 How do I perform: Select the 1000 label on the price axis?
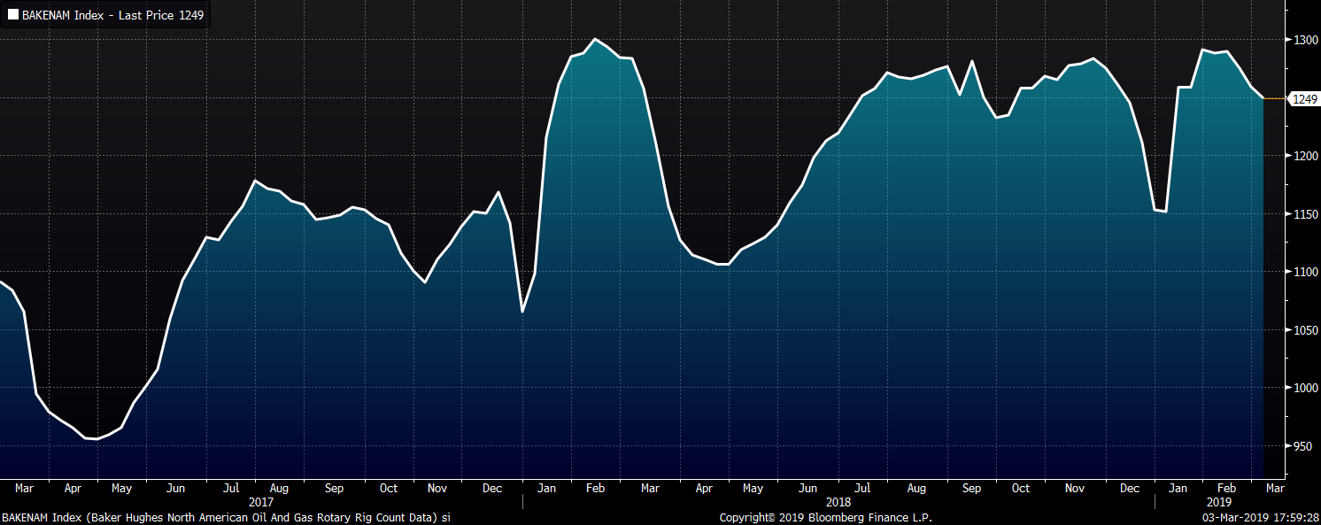(x=1306, y=388)
